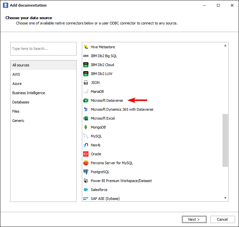Click the Oracle red icon
Viewport: 239px width, 227px height.
pos(86,154)
